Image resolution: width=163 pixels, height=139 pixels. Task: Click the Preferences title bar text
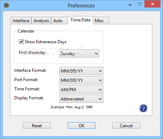pyautogui.click(x=81, y=6)
